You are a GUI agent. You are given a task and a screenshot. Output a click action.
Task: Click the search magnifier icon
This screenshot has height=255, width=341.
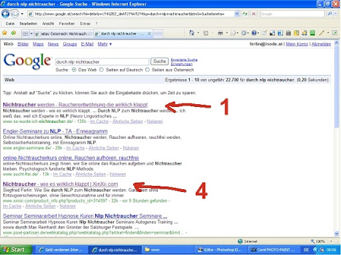pyautogui.click(x=330, y=14)
